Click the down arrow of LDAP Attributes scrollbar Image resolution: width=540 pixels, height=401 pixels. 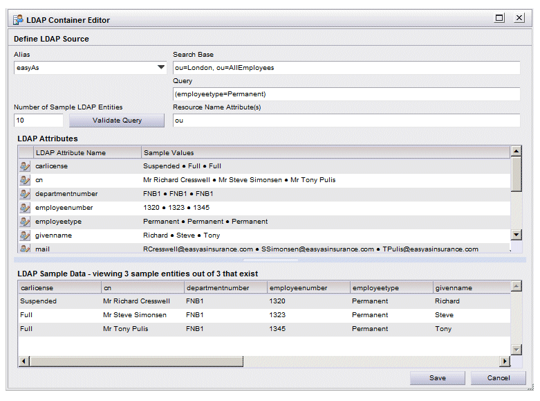(x=516, y=235)
